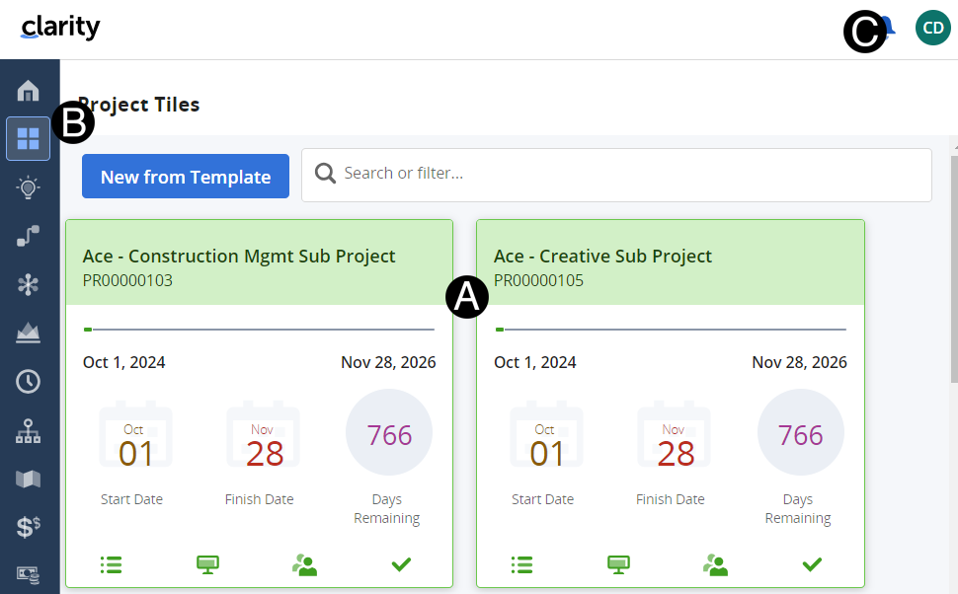Open the CD user avatar menu
Viewport: 958px width, 594px height.
tap(932, 28)
